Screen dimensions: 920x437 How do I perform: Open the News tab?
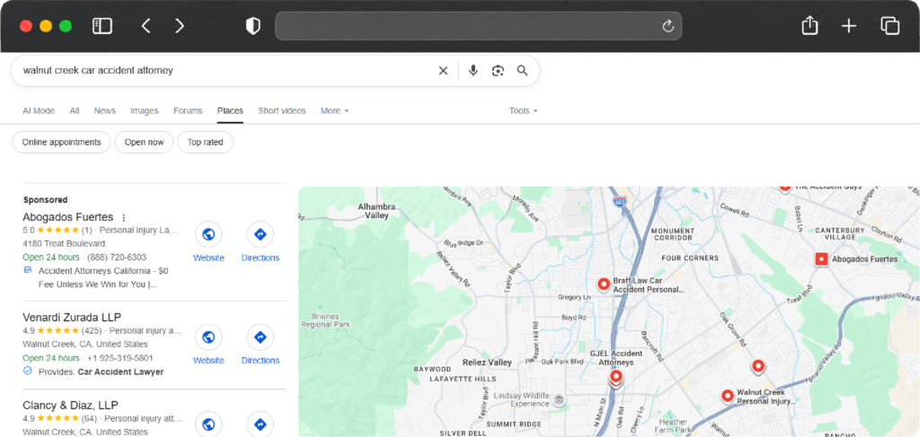(x=105, y=110)
